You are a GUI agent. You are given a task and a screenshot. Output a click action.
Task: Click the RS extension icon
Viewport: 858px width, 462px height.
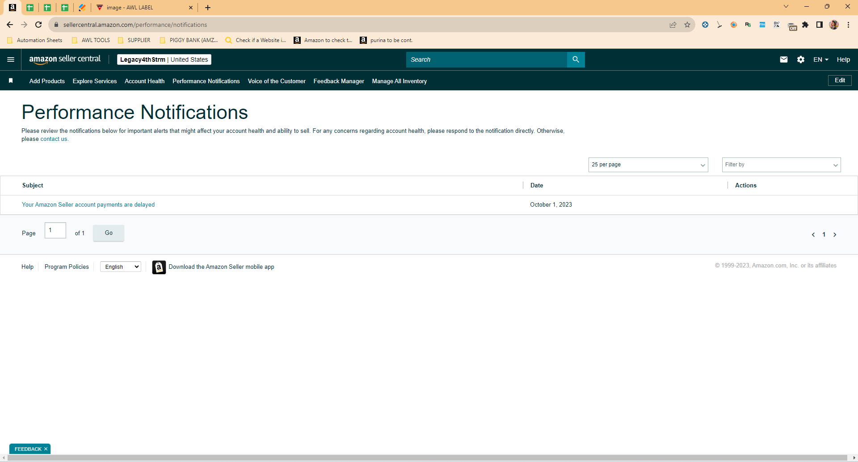(748, 25)
